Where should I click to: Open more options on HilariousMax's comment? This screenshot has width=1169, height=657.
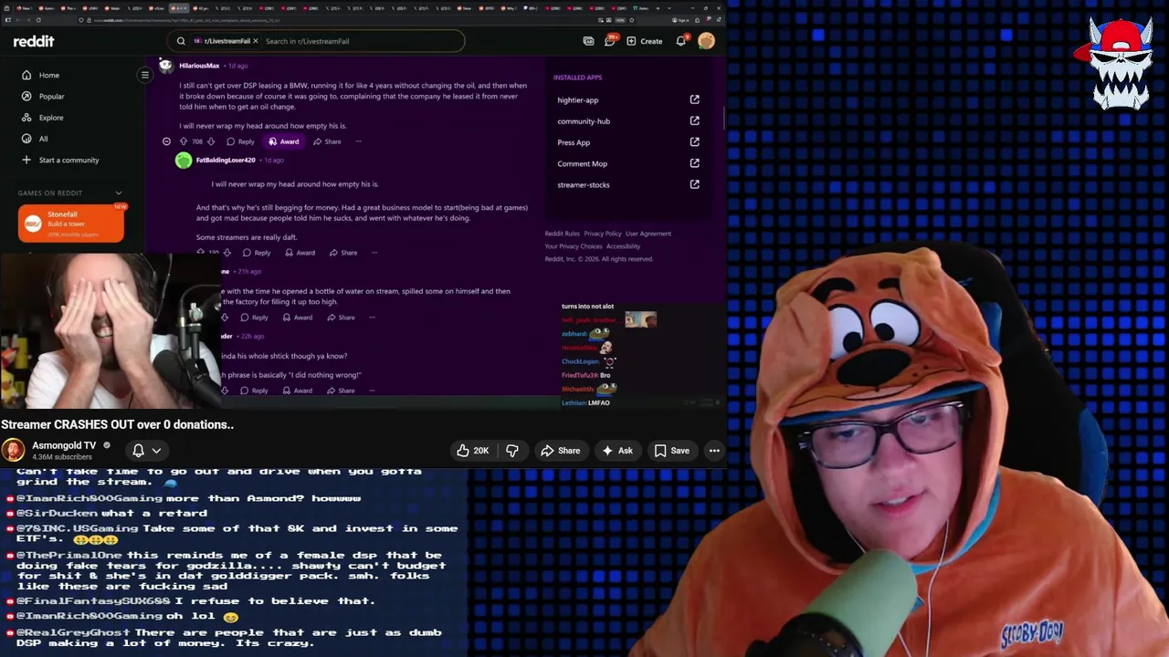358,141
